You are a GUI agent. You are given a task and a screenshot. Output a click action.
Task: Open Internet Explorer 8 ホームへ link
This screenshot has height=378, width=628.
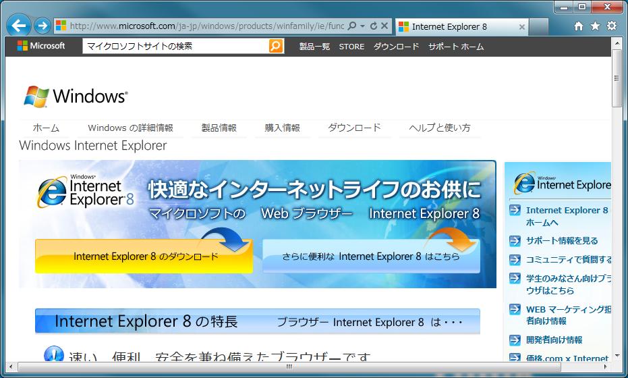[567, 216]
